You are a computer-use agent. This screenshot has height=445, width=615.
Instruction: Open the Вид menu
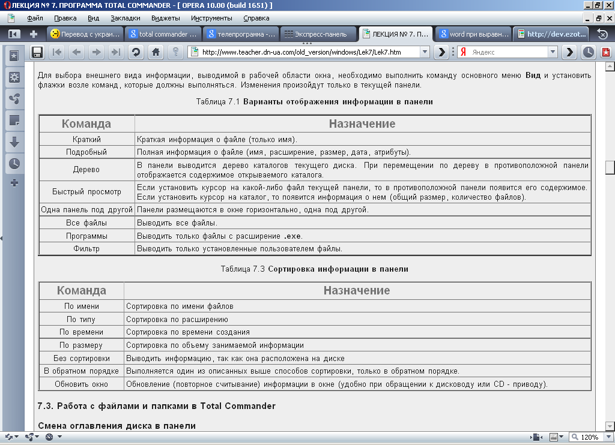(93, 18)
